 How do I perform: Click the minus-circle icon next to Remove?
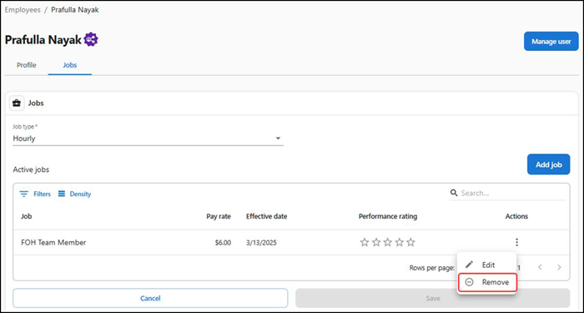469,282
